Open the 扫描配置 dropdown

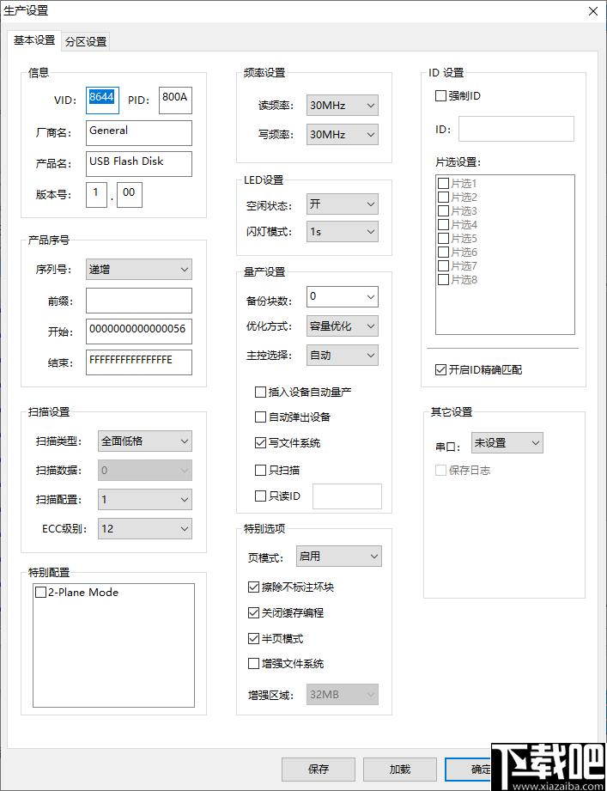coord(145,499)
